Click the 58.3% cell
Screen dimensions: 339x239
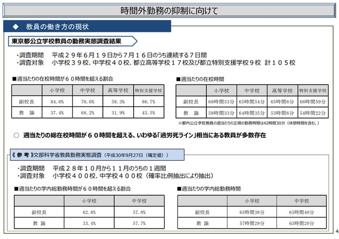click(x=118, y=102)
